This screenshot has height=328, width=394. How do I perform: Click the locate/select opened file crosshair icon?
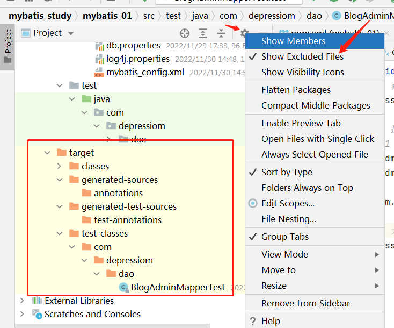(185, 33)
